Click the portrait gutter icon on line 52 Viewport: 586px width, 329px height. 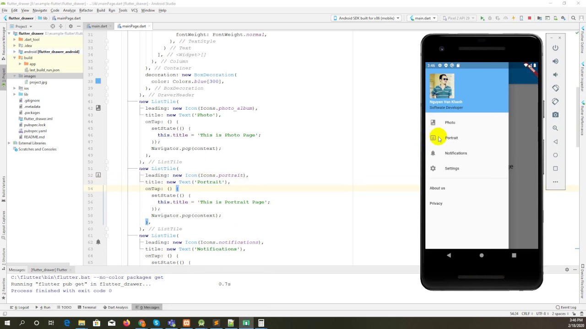(x=98, y=175)
